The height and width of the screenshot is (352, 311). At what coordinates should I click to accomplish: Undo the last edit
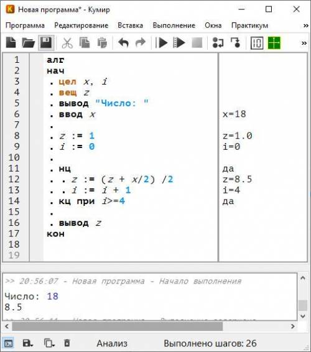tap(123, 43)
